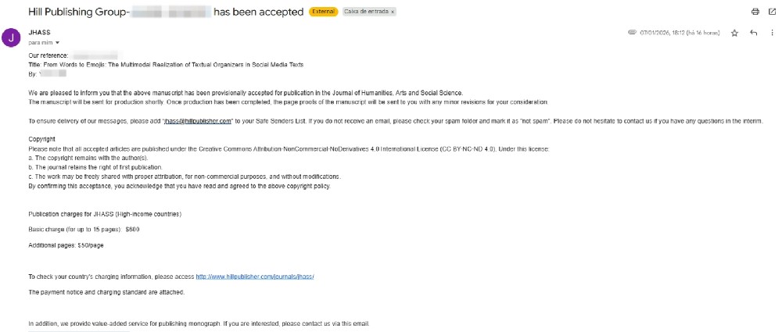Open the email in a new window

click(771, 12)
